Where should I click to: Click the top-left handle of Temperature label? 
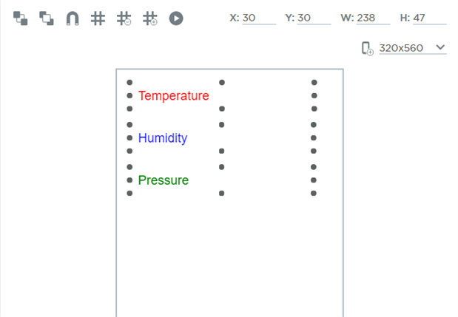[129, 83]
